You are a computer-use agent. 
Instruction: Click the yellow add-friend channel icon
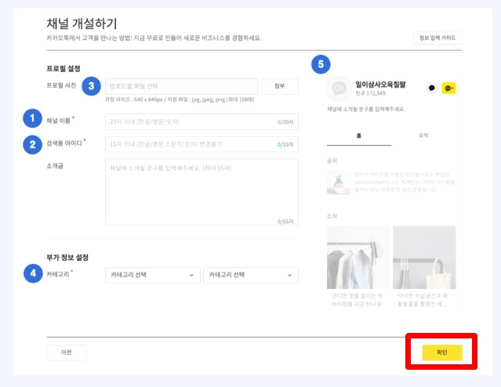click(x=448, y=88)
